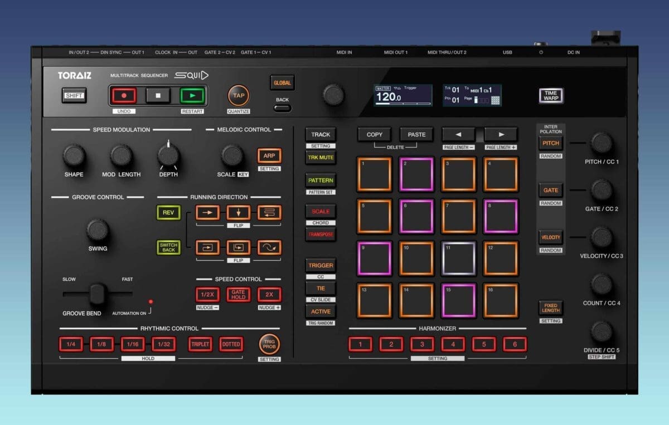Screen dimensions: 669x425
Task: Select right-arrow running direction button
Action: pyautogui.click(x=208, y=212)
